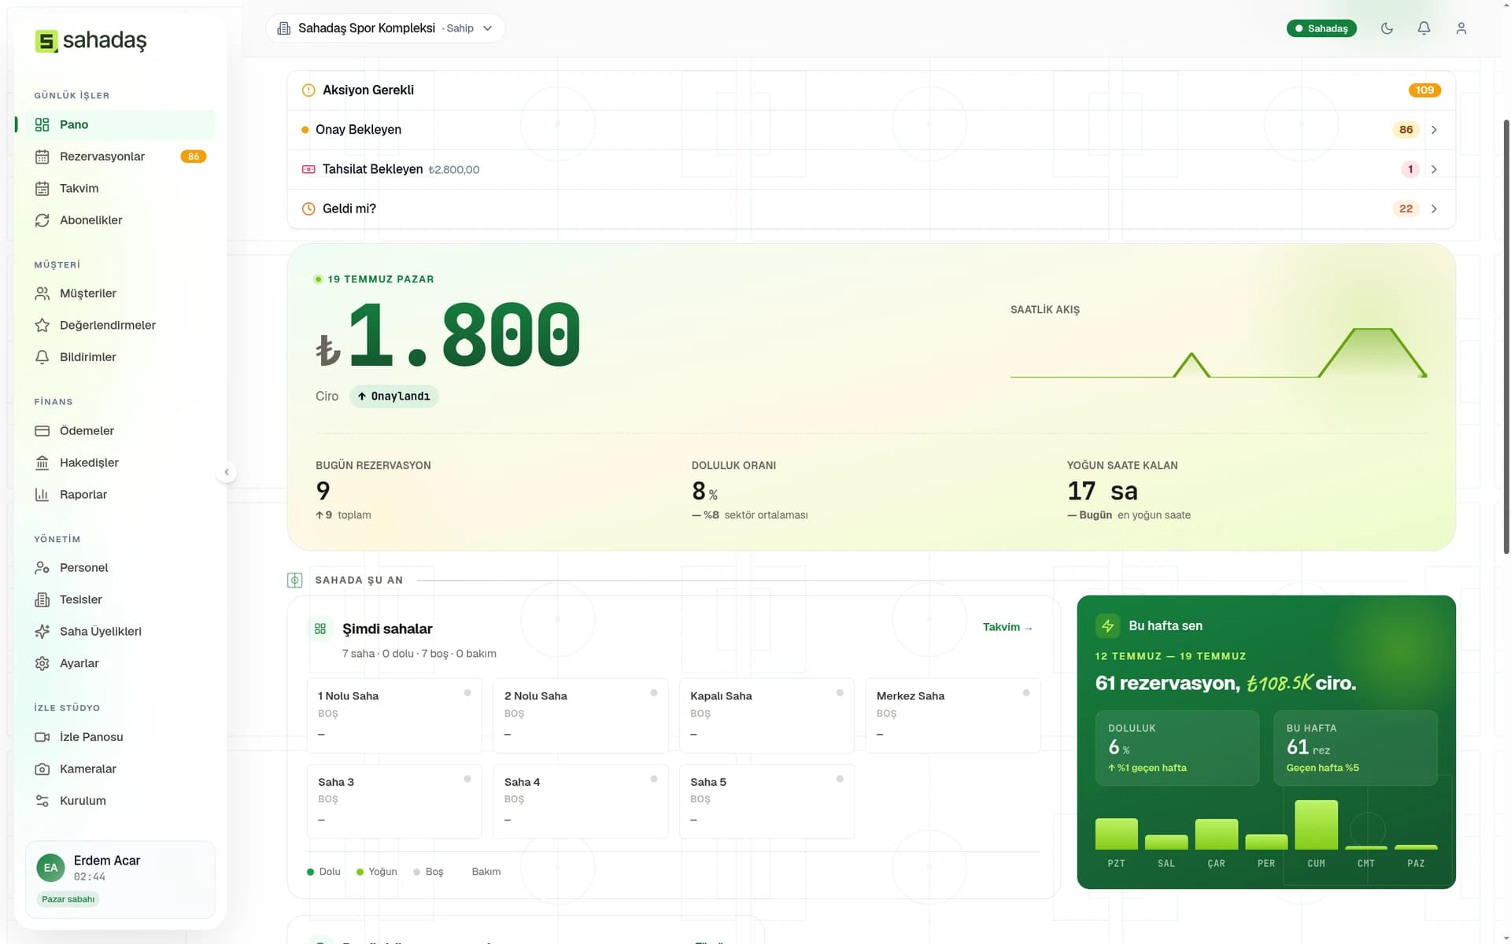Open Ayarlar gear icon in sidebar
The height and width of the screenshot is (944, 1511).
[x=42, y=663]
